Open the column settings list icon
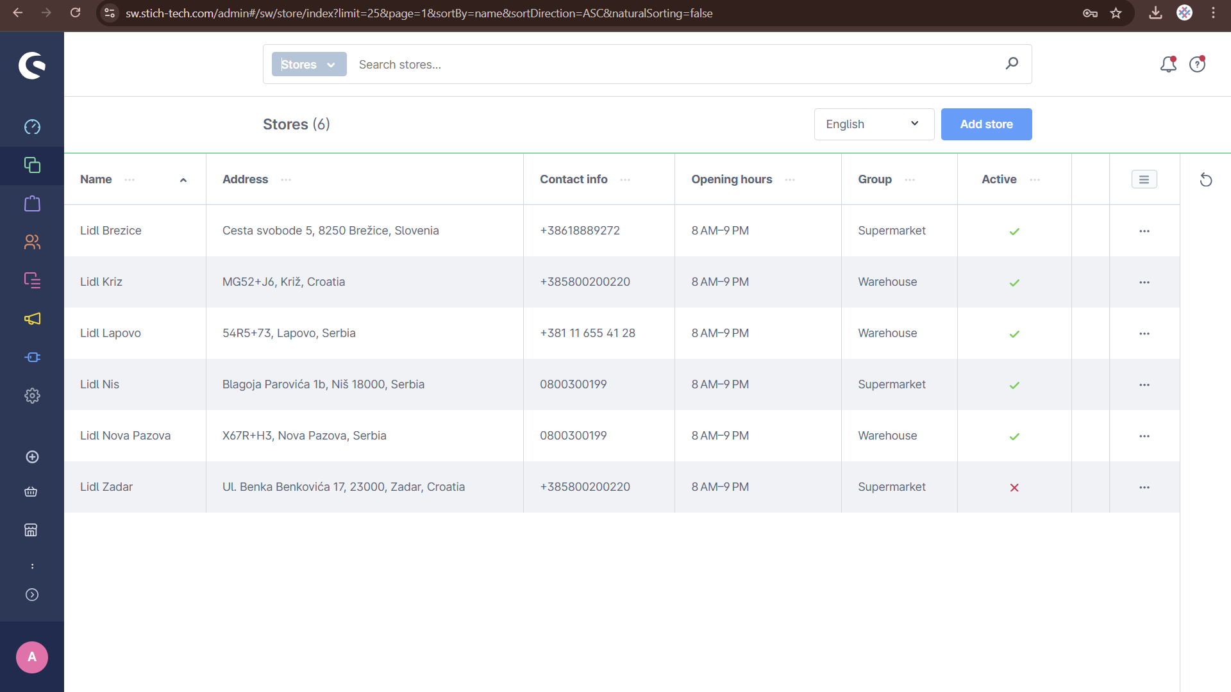The width and height of the screenshot is (1231, 692). click(1144, 179)
